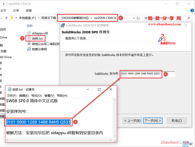Click the refresh icon beside address bar
Screen dimensions: 195x147
point(138,18)
